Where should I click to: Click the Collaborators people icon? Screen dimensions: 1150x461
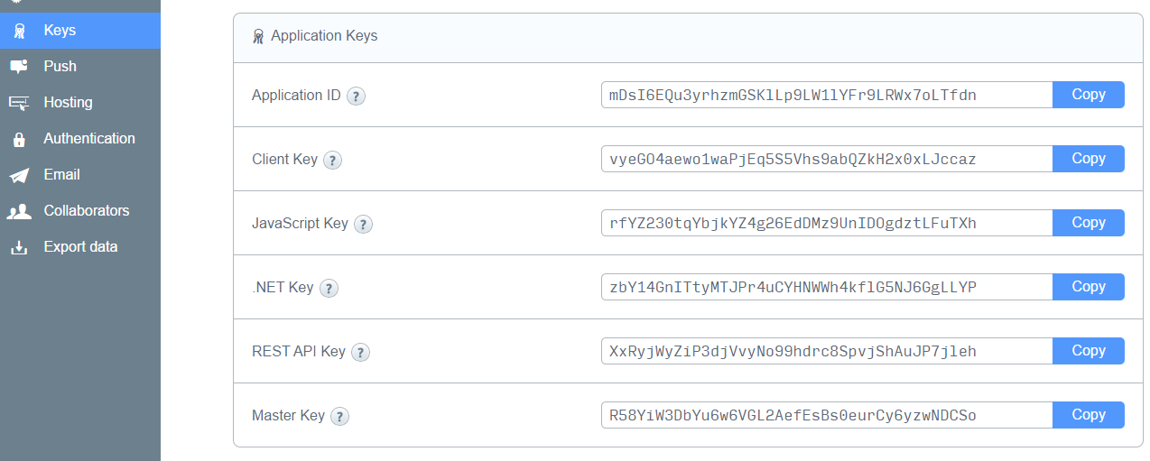(18, 211)
